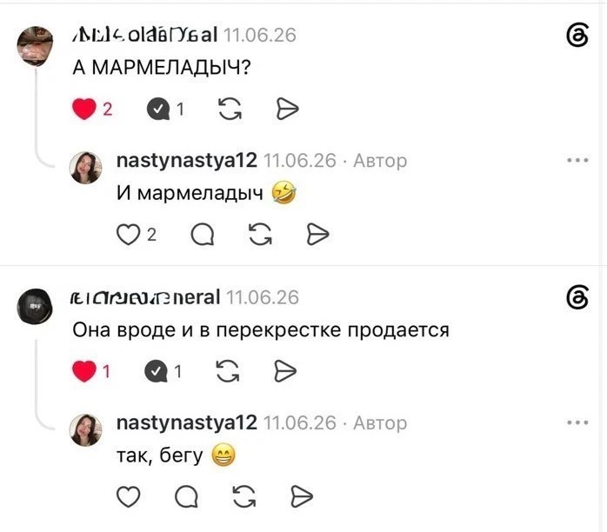Repost the перекрестке comment
Image resolution: width=607 pixels, height=532 pixels.
tap(228, 371)
